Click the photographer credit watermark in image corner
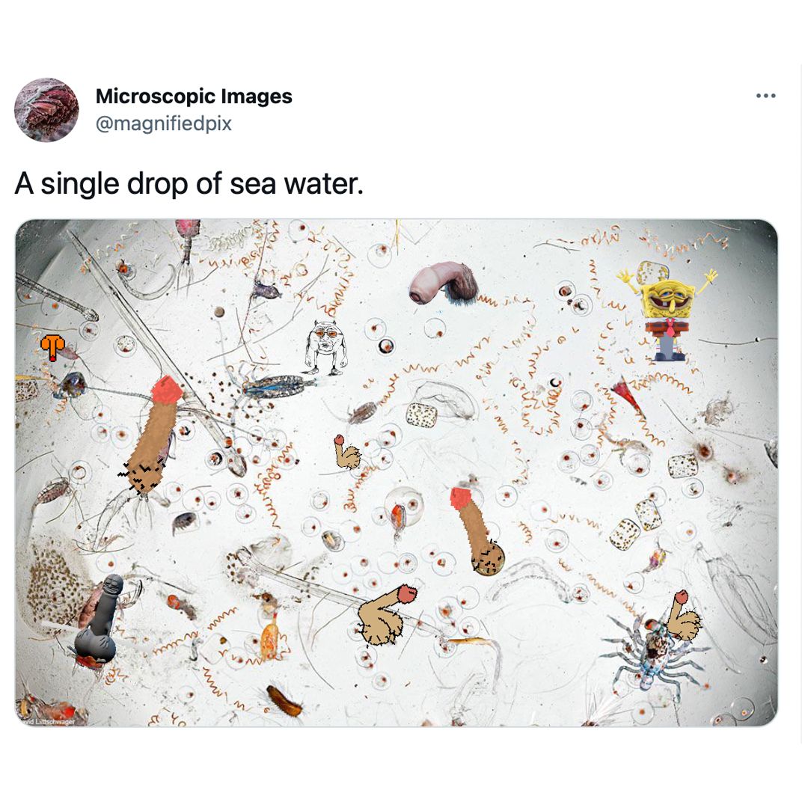 pyautogui.click(x=46, y=722)
